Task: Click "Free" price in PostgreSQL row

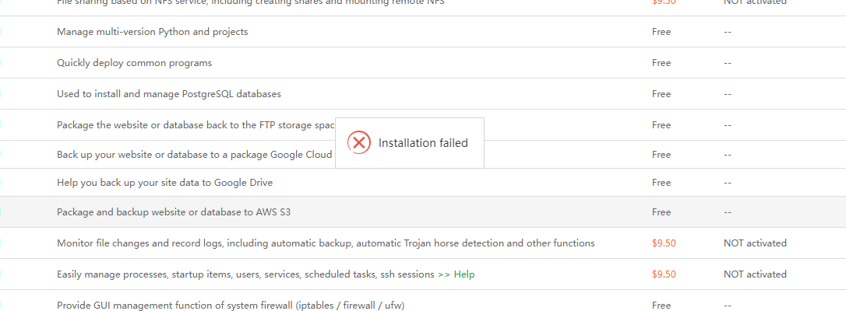Action: (661, 94)
